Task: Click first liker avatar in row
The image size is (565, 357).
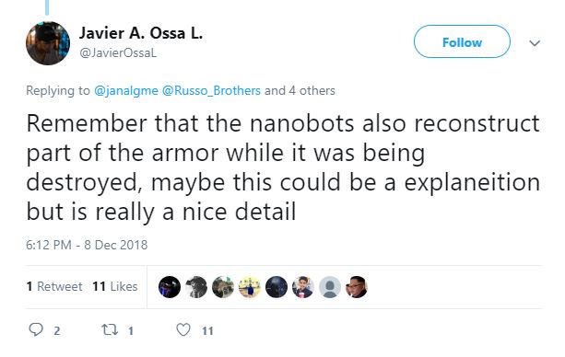Action: point(170,287)
